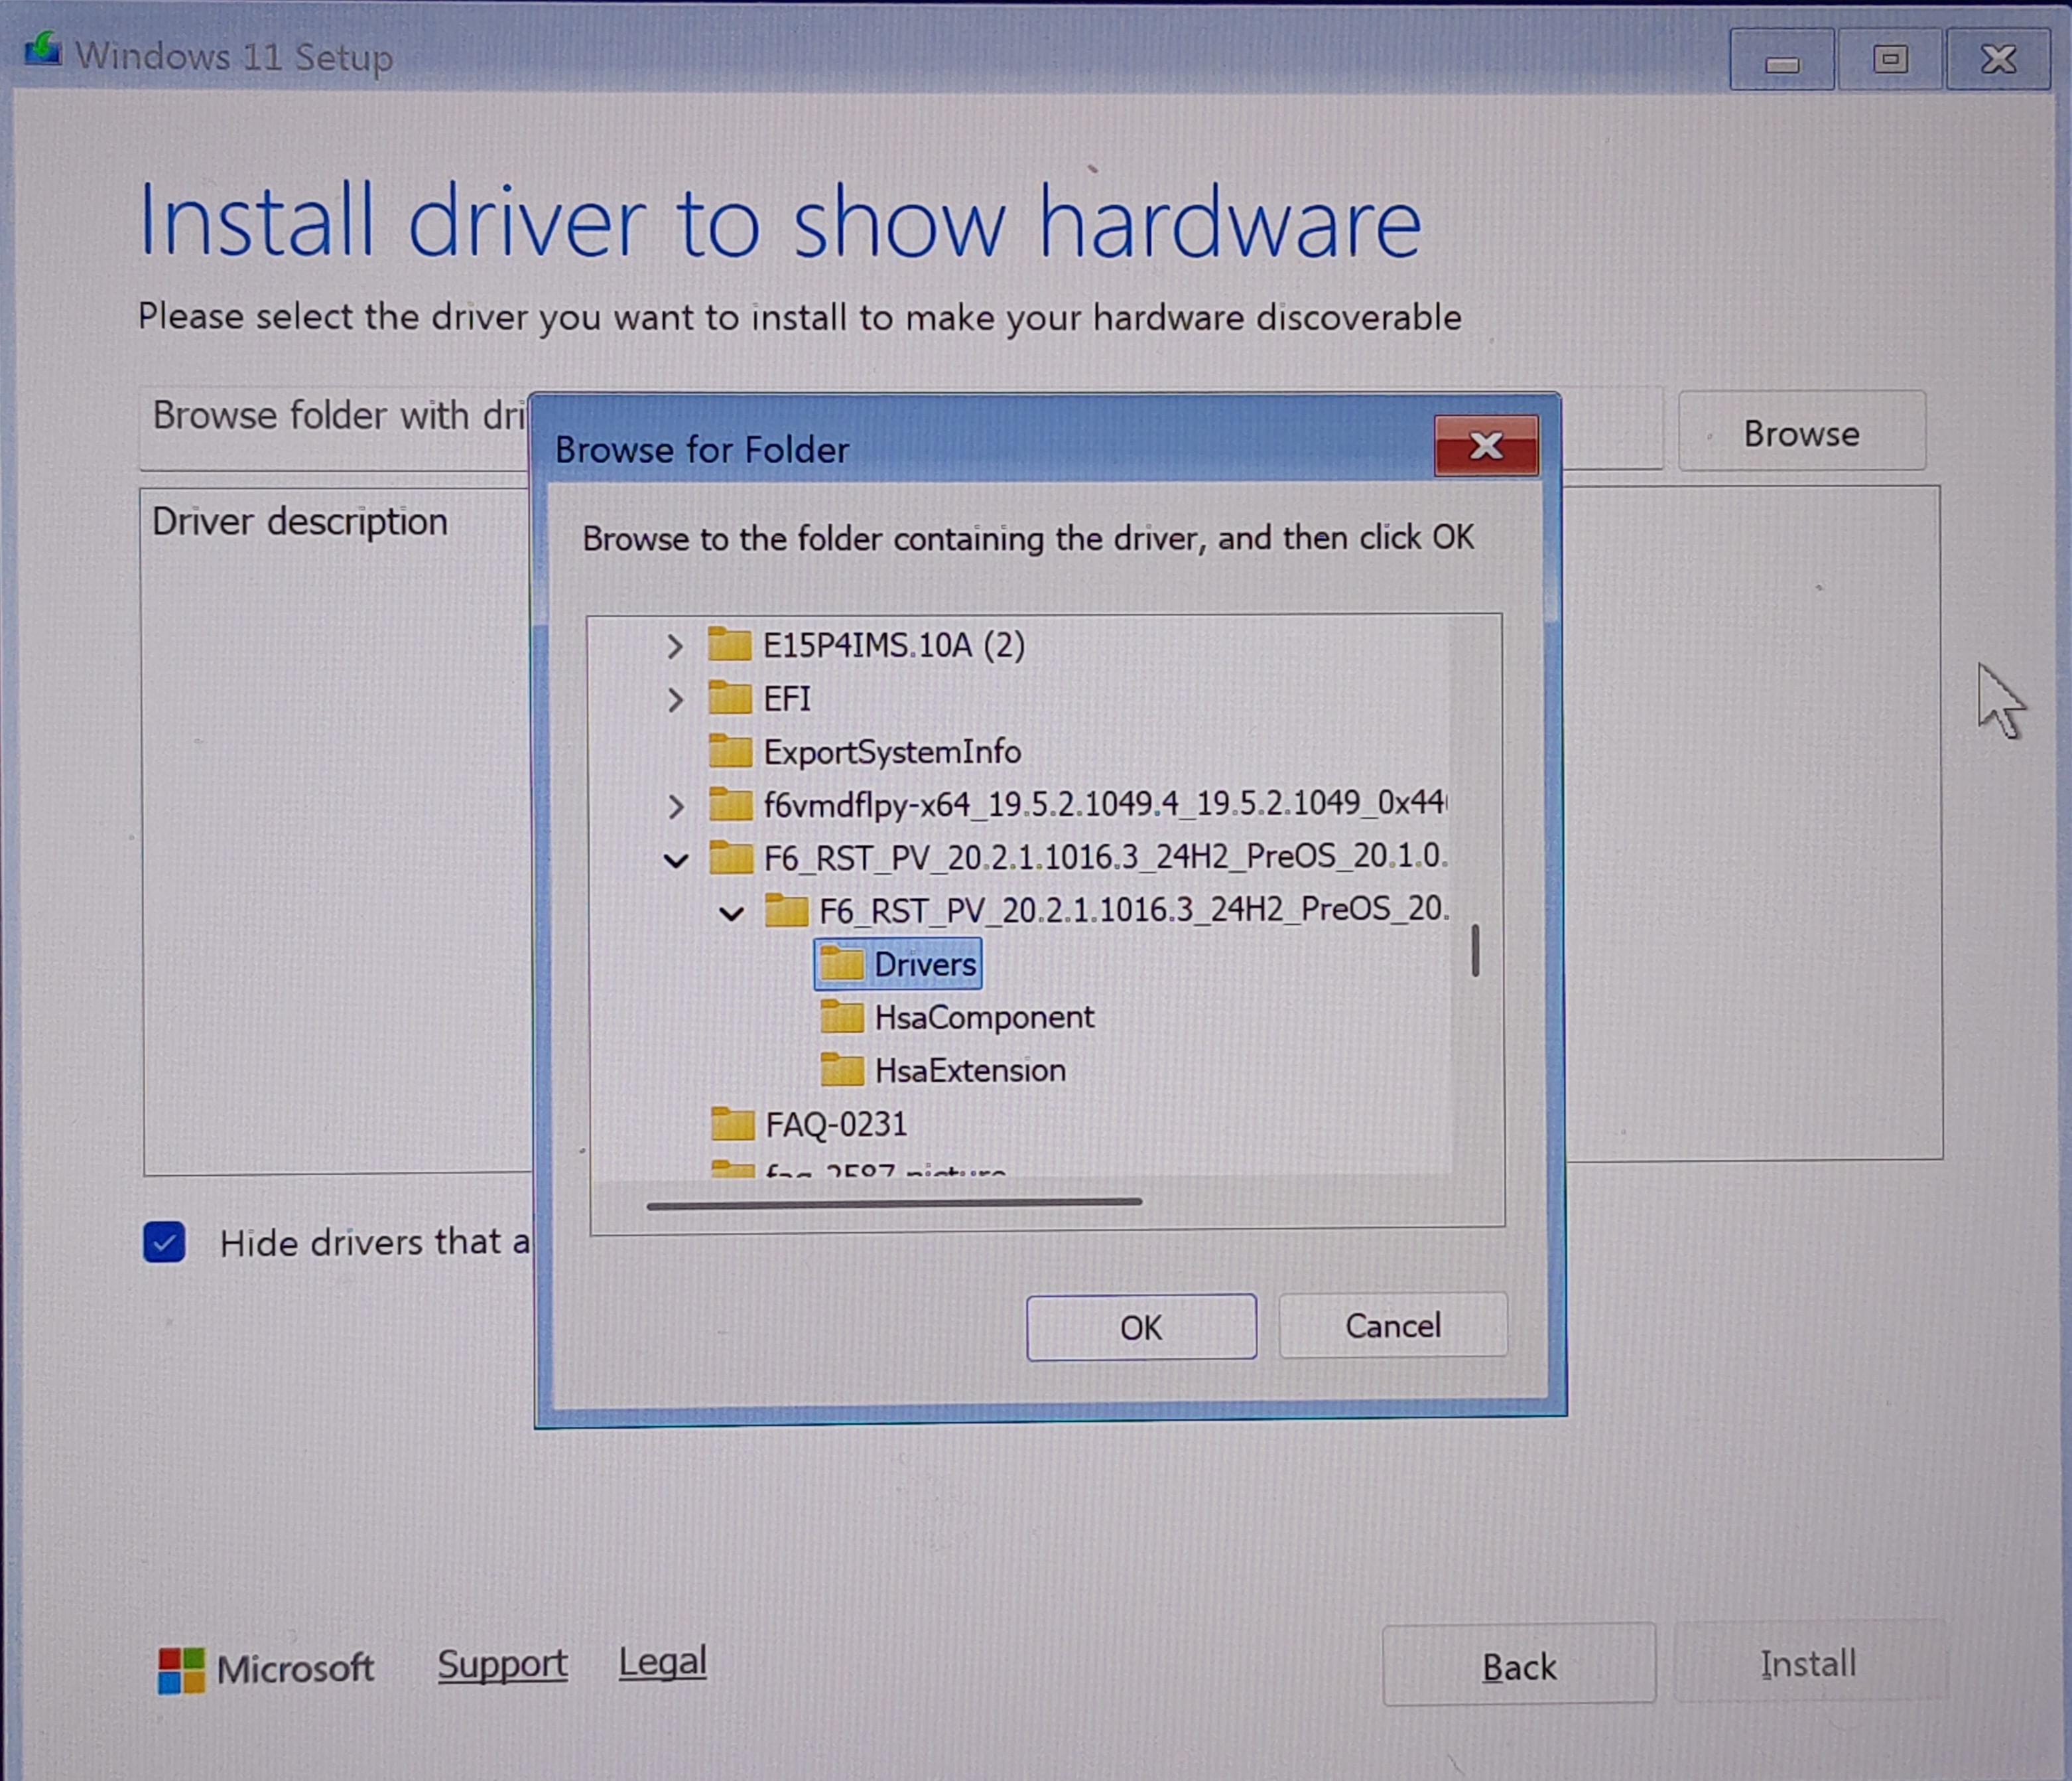Select the HsaComponent folder

click(984, 1017)
